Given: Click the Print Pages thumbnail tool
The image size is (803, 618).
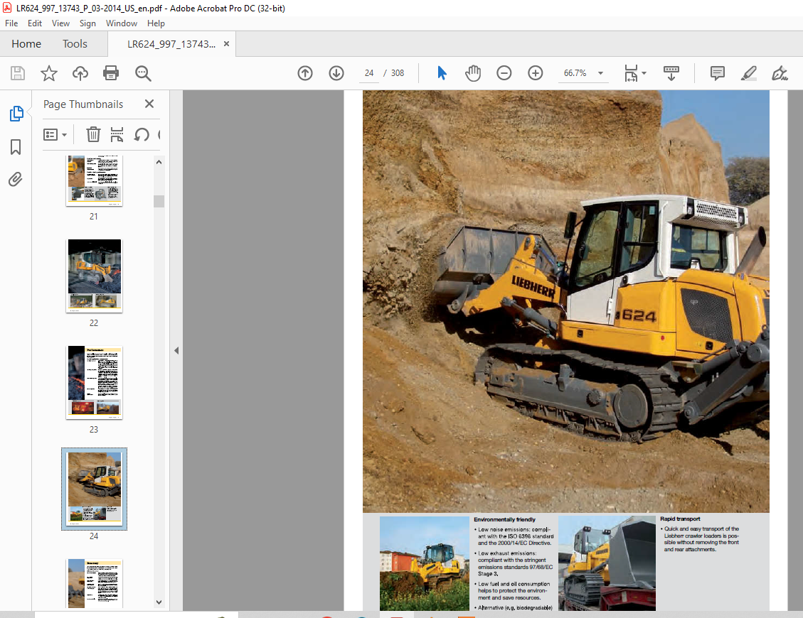Looking at the screenshot, I should [117, 134].
